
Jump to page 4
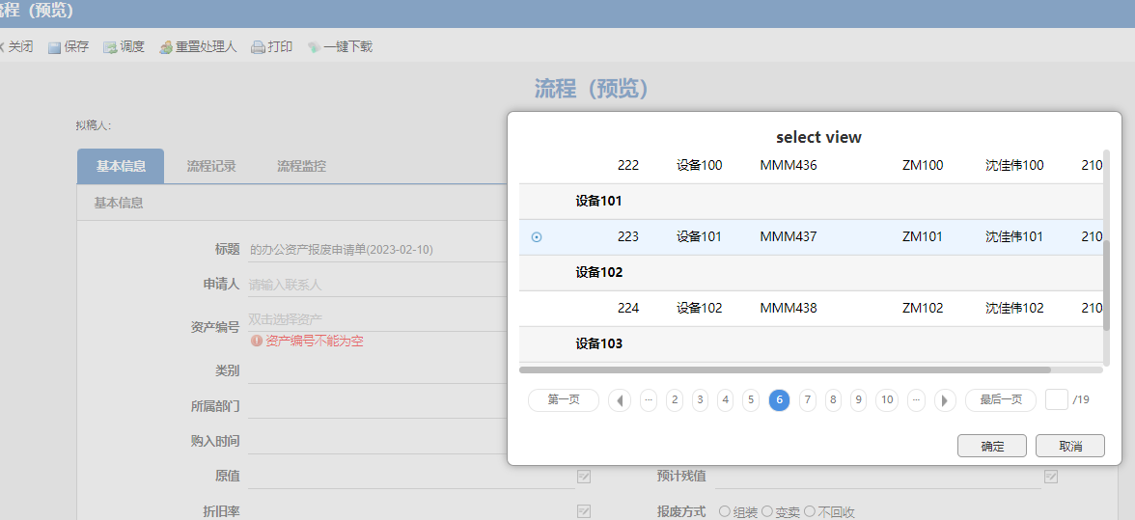(726, 400)
